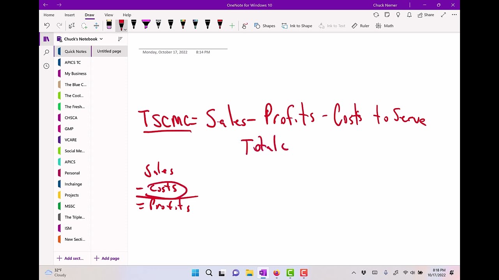Open the Windows Start menu
Image resolution: width=499 pixels, height=280 pixels.
[195, 273]
